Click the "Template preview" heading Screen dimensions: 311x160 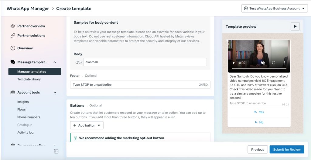(241, 26)
